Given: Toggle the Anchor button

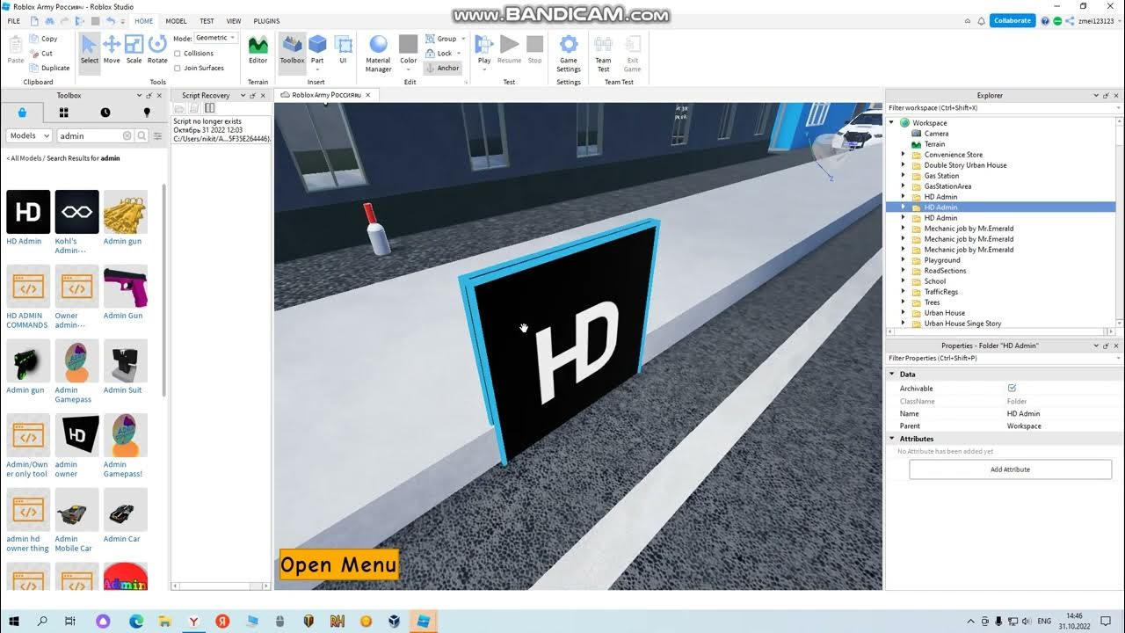Looking at the screenshot, I should (442, 68).
